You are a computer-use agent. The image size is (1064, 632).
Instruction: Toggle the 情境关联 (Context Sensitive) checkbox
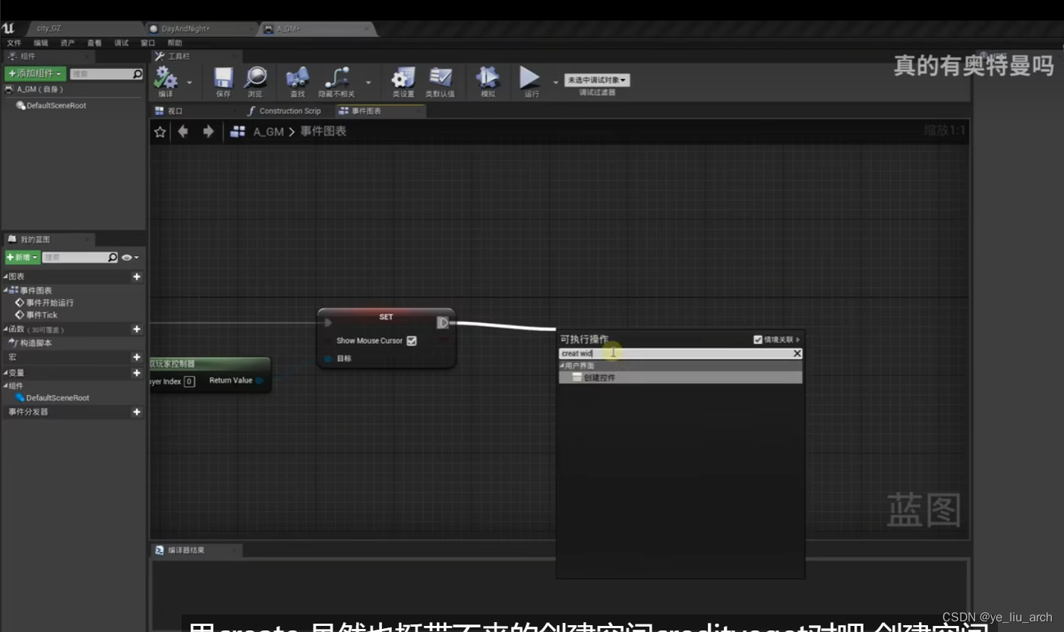pos(758,340)
